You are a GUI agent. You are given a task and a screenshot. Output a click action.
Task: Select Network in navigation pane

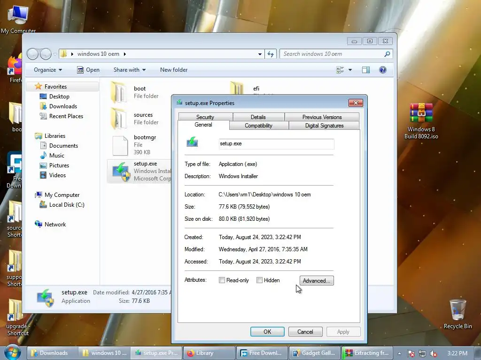pyautogui.click(x=55, y=225)
